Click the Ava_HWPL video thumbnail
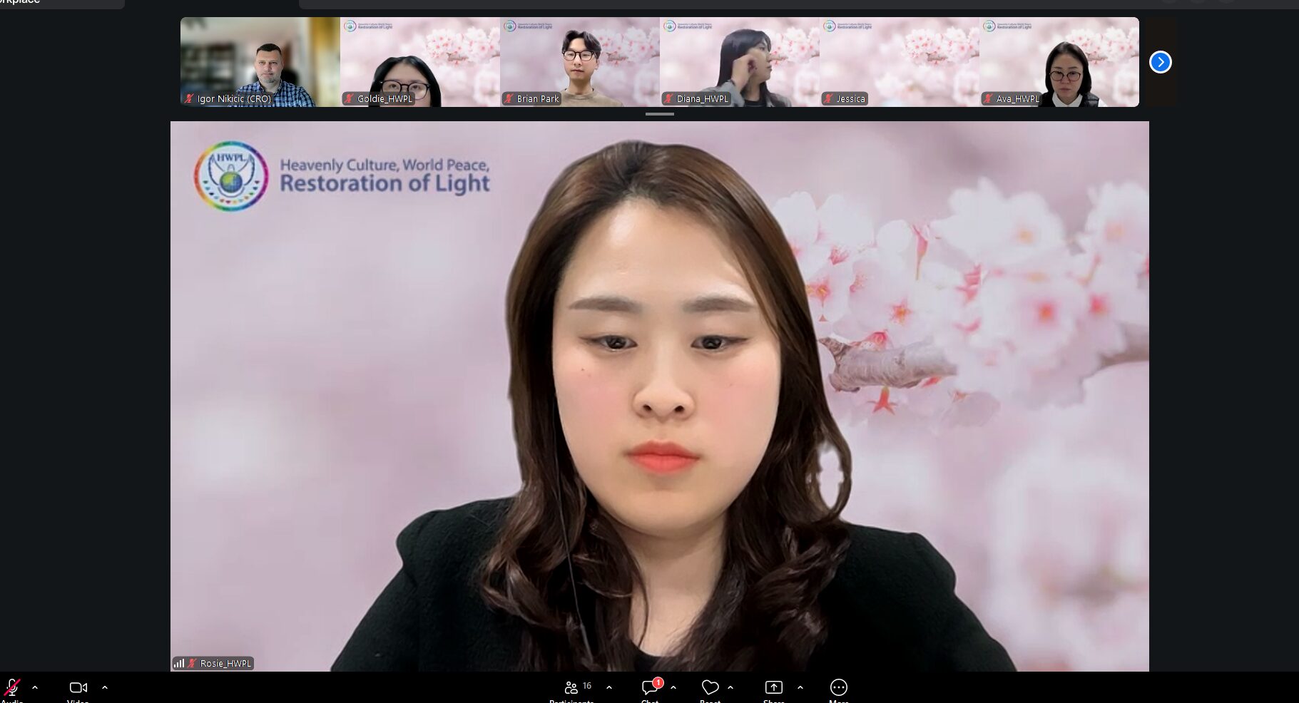The image size is (1299, 703). coord(1059,62)
